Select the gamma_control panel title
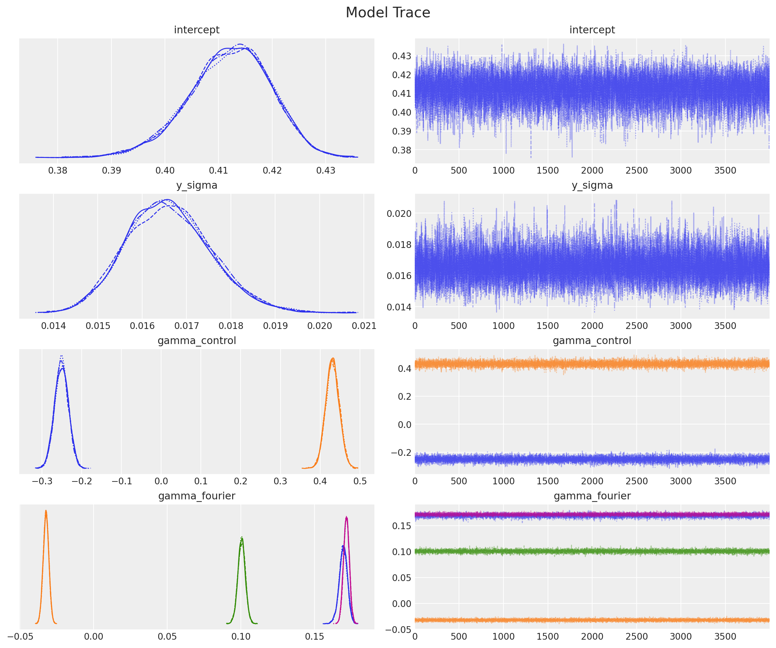 pyautogui.click(x=196, y=340)
